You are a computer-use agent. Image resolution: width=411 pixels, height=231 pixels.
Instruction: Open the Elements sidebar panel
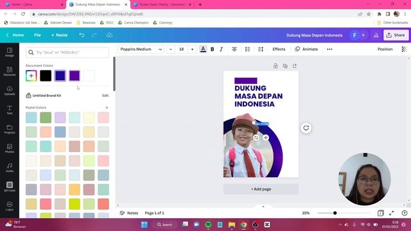10,71
